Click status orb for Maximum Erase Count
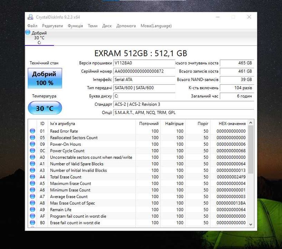 (x=32, y=183)
